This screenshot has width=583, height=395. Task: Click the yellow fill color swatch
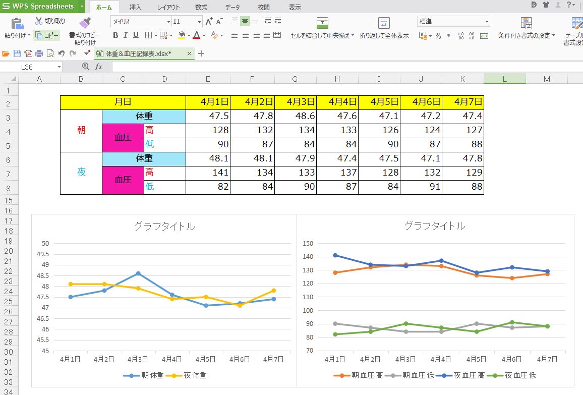pos(182,35)
